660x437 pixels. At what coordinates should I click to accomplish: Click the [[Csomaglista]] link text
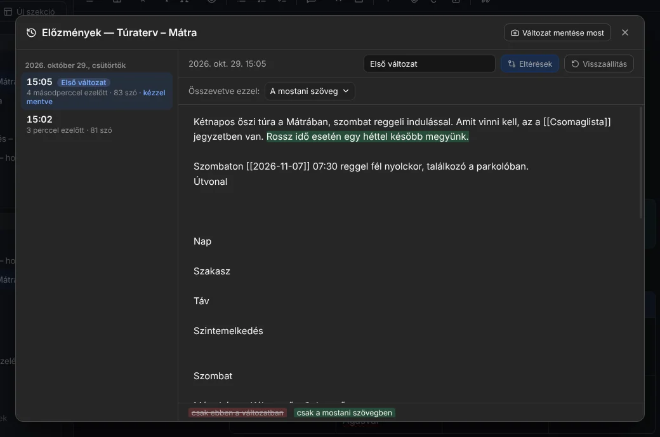click(577, 122)
